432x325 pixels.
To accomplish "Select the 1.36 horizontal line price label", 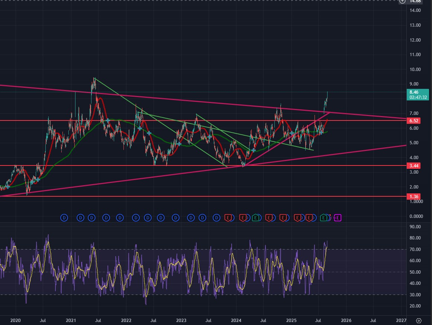I will 414,196.
